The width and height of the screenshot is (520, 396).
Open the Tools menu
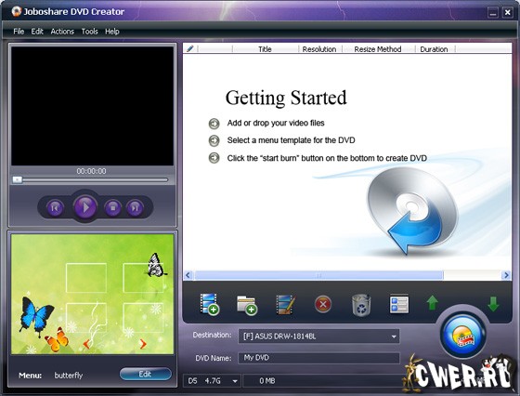[x=89, y=32]
